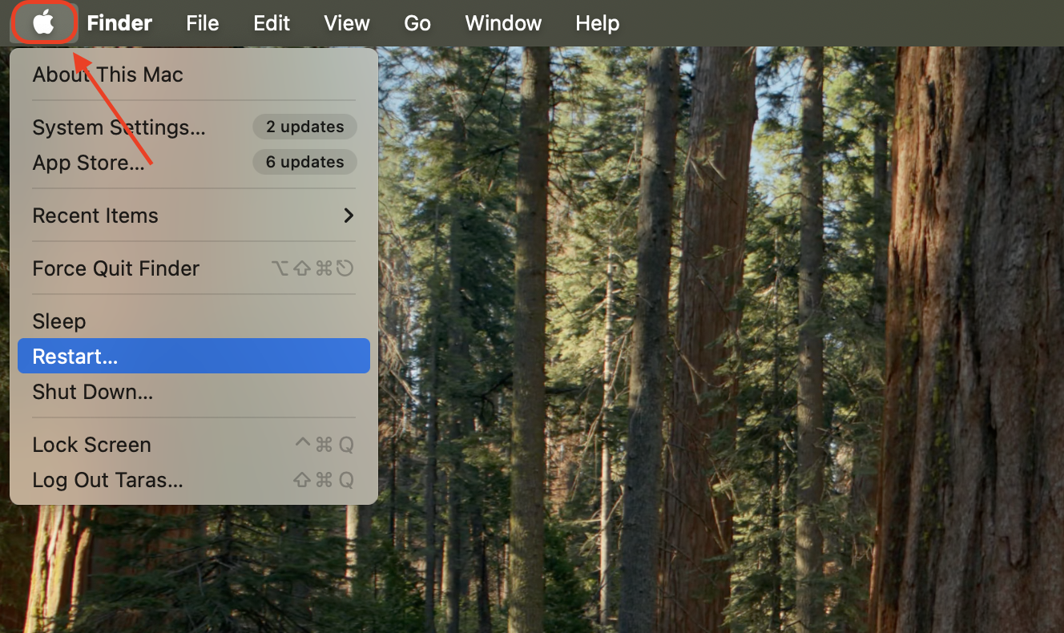
Task: Open the File menu
Action: [202, 22]
